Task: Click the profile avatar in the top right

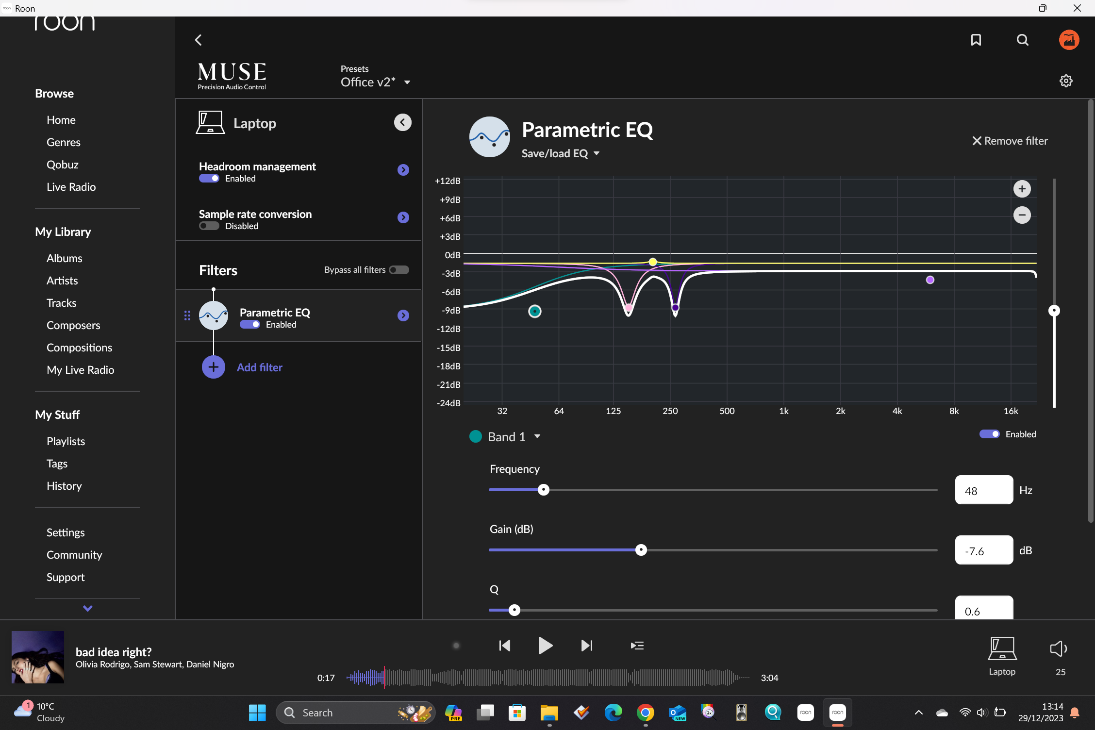Action: point(1069,40)
